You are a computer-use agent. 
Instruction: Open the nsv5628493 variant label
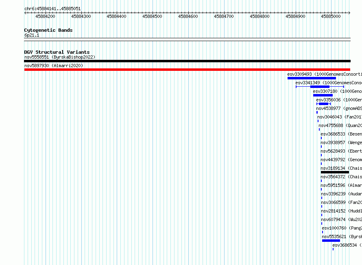click(x=341, y=151)
